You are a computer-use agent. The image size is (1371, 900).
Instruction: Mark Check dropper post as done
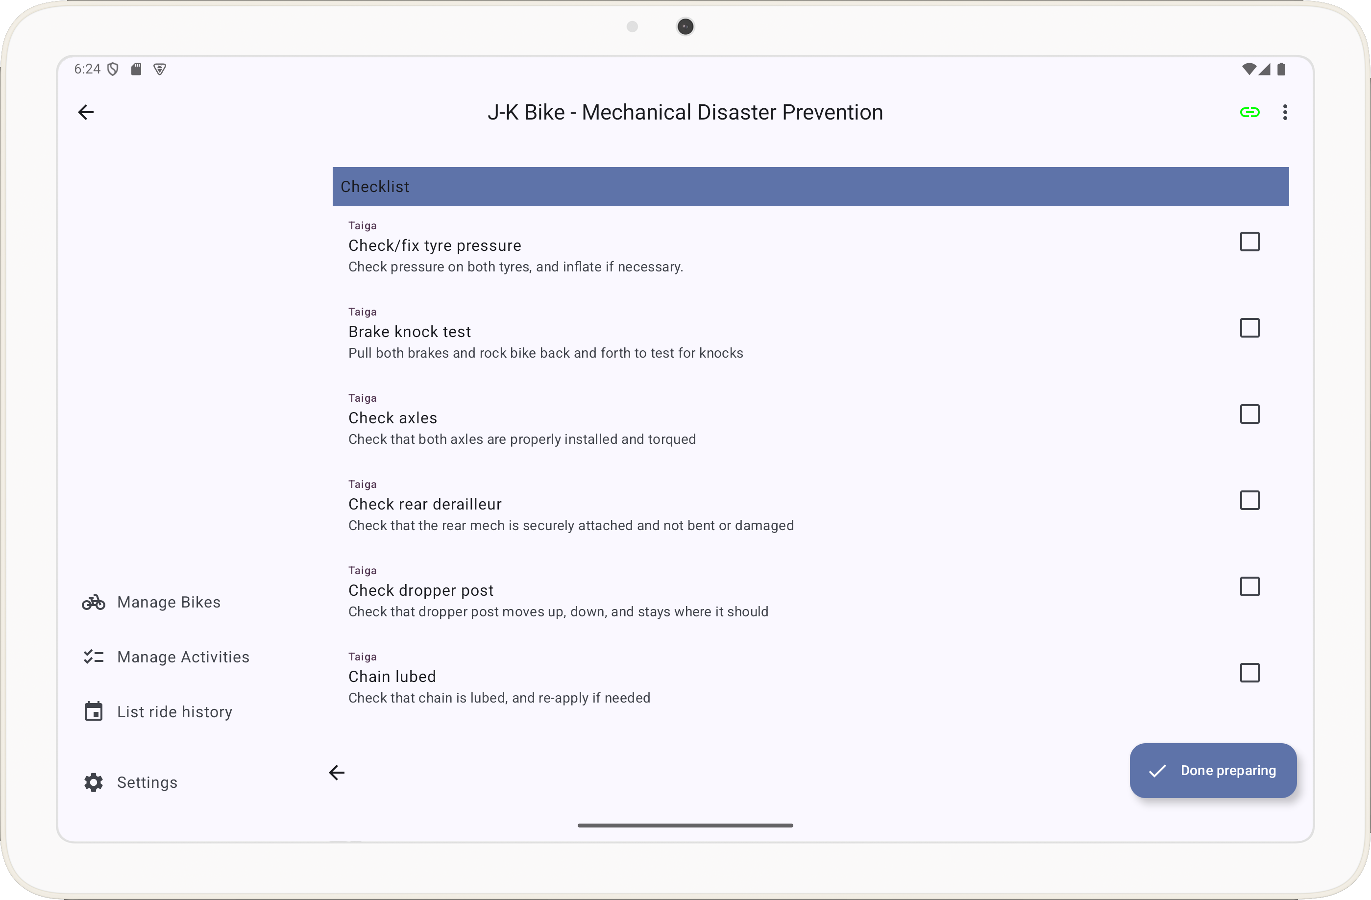[1249, 587]
